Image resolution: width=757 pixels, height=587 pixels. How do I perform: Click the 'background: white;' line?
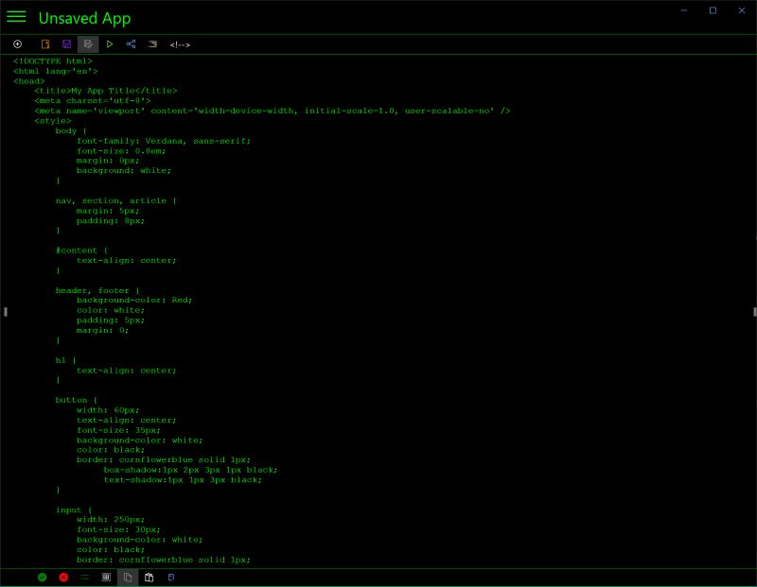click(124, 171)
